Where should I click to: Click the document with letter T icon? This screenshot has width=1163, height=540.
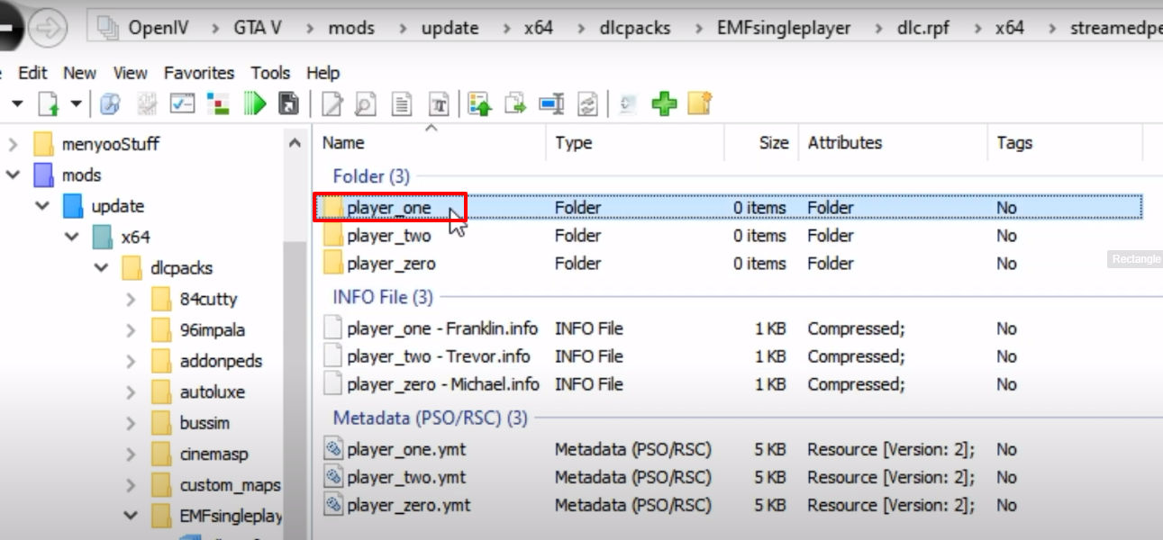tap(439, 103)
